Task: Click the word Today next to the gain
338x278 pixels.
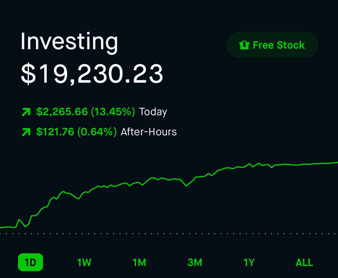Action: point(153,111)
